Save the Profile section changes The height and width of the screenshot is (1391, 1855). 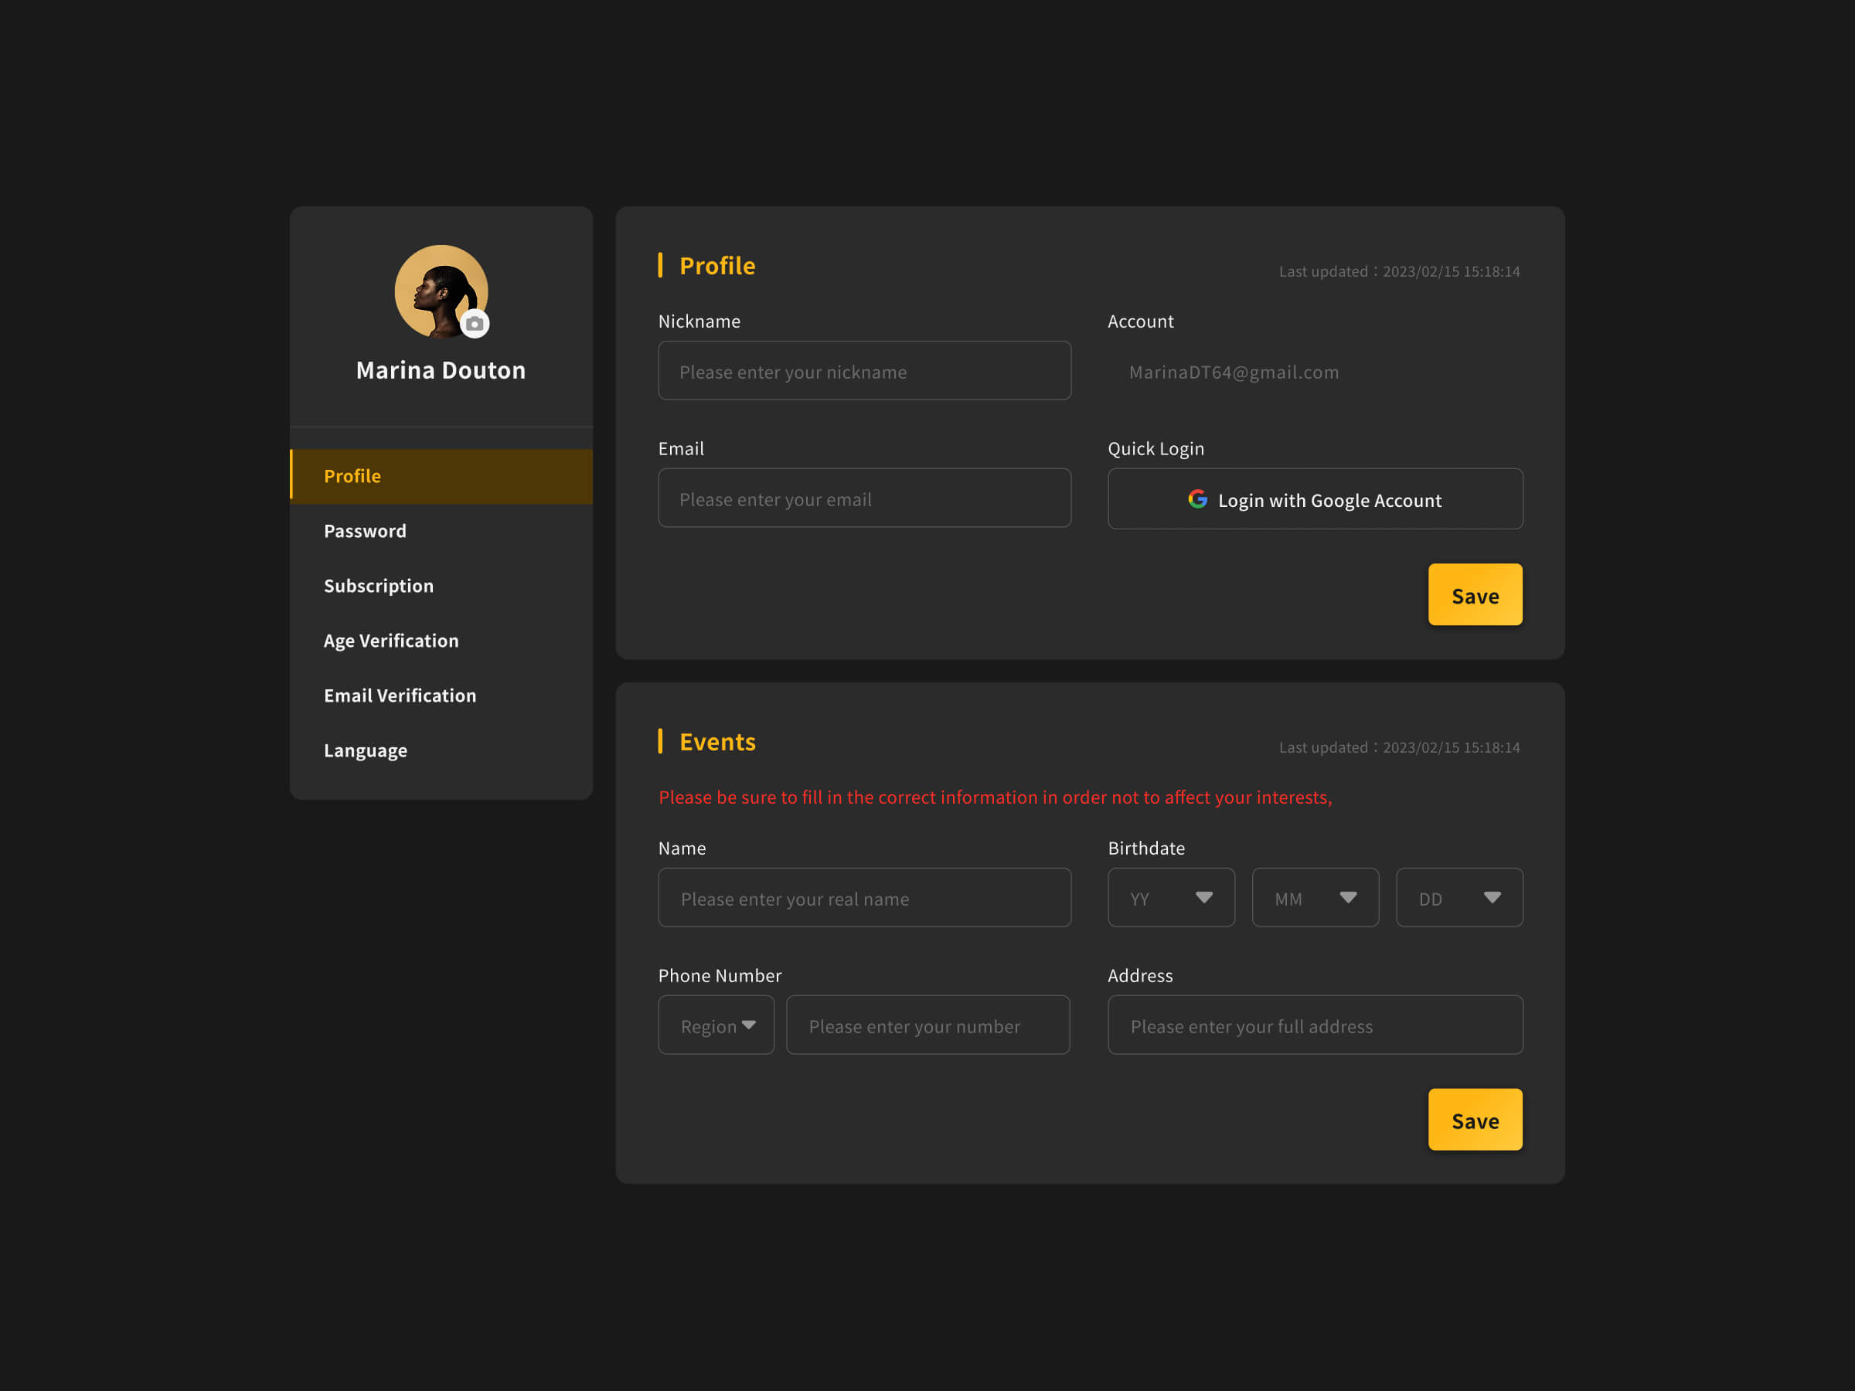point(1475,595)
